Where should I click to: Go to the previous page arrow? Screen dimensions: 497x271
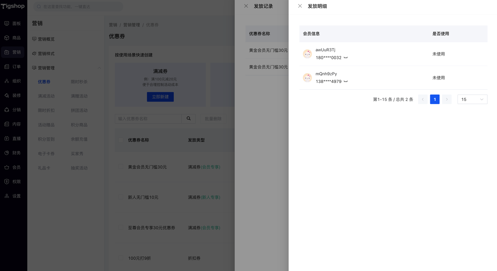click(423, 99)
